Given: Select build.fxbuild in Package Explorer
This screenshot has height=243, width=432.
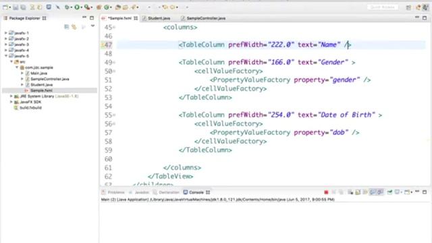Looking at the screenshot, I should click(x=30, y=108).
